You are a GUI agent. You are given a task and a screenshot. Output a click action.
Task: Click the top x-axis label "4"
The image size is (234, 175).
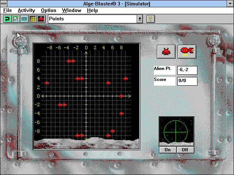(x=103, y=48)
